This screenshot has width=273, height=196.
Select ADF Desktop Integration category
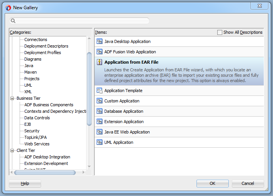[47, 157]
